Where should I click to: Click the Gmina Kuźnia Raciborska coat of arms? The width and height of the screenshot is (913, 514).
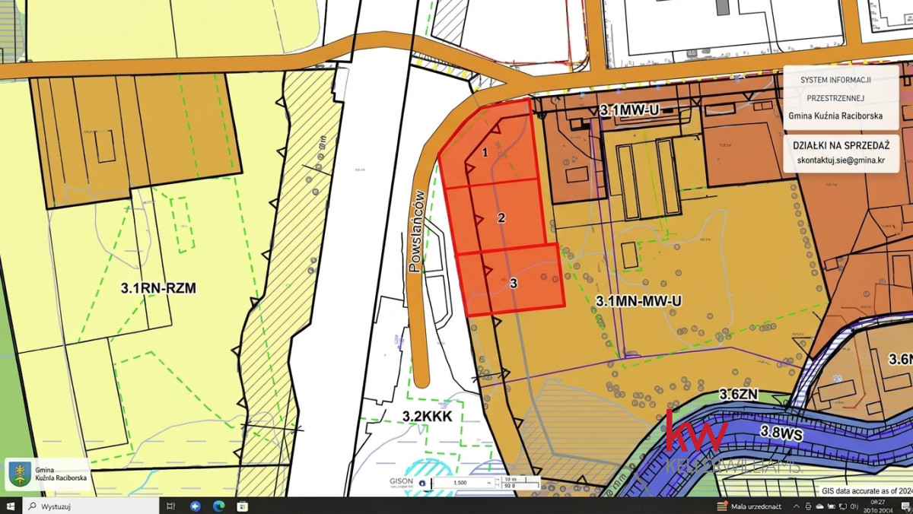pos(20,475)
